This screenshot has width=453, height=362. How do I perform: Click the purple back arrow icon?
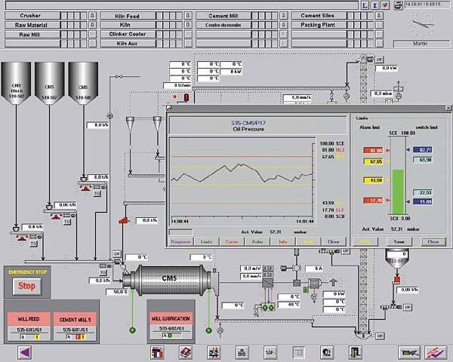tap(23, 351)
